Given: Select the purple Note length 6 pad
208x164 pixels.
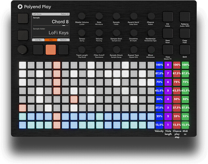Looking at the screenshot, I should coord(168,82).
